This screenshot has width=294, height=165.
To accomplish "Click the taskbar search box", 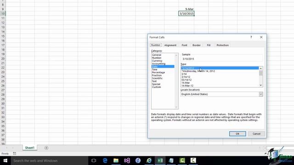I will pyautogui.click(x=50, y=160).
